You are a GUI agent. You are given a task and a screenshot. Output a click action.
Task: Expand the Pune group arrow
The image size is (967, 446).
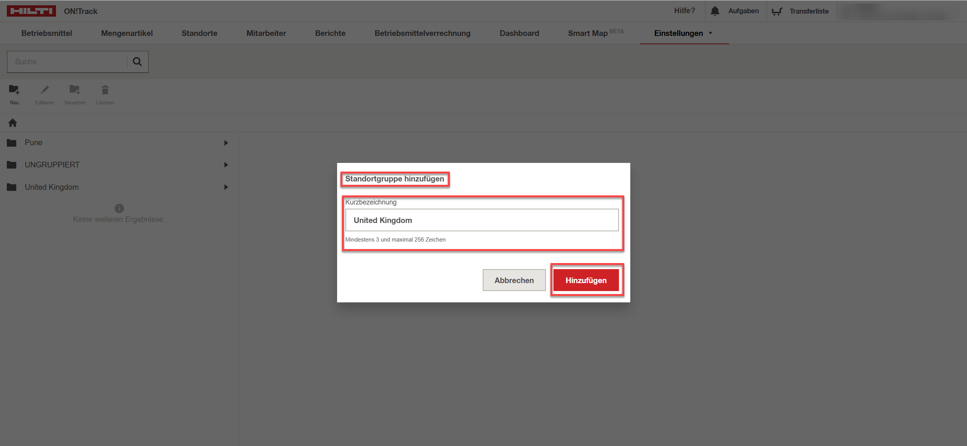[226, 143]
